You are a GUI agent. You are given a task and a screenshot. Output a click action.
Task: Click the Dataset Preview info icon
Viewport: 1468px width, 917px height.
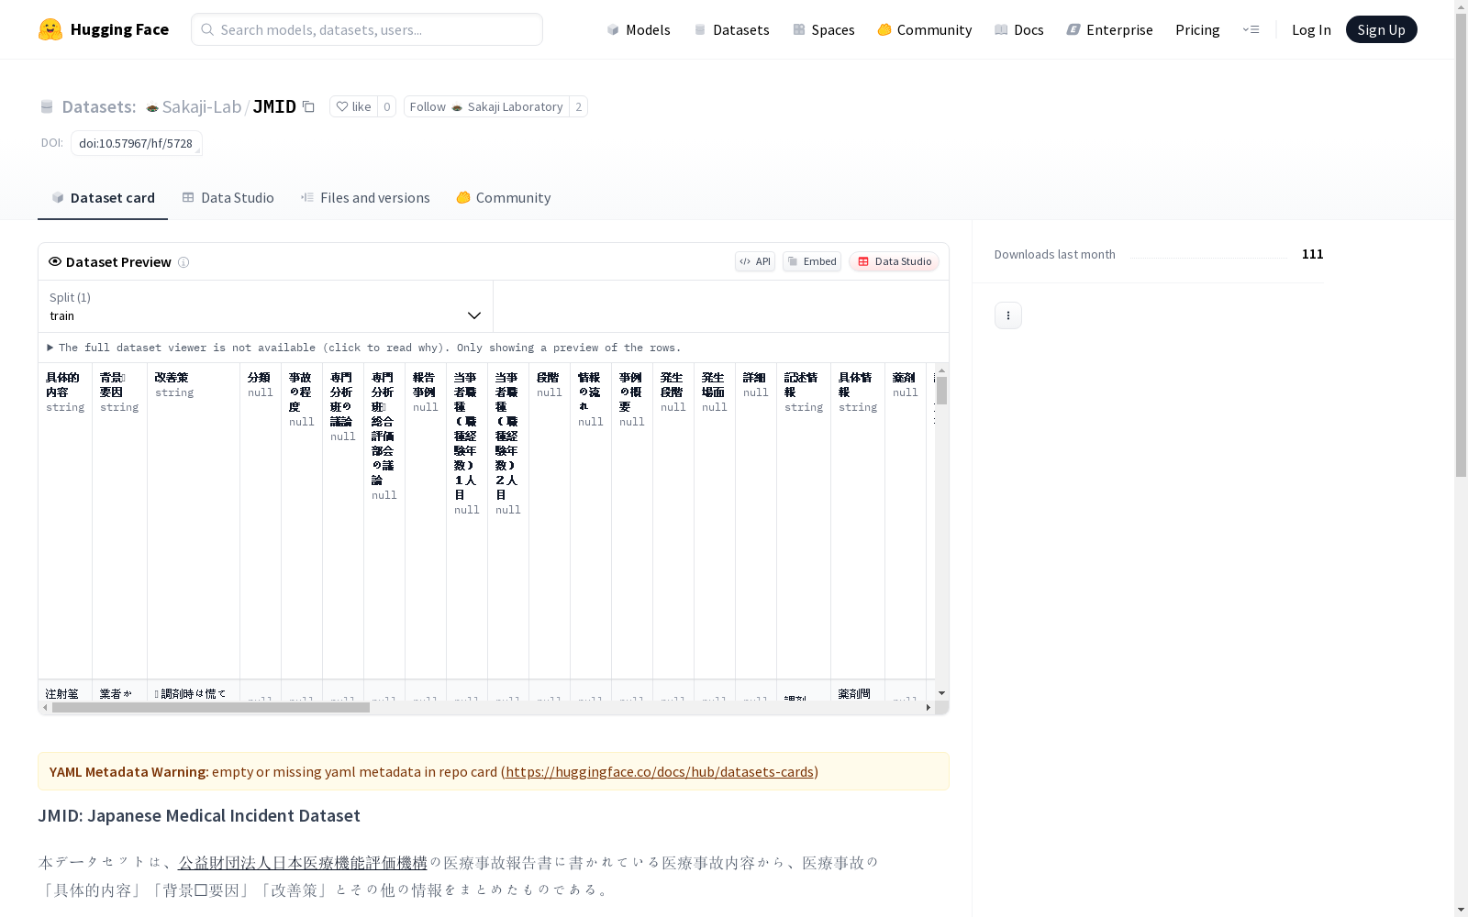click(183, 262)
